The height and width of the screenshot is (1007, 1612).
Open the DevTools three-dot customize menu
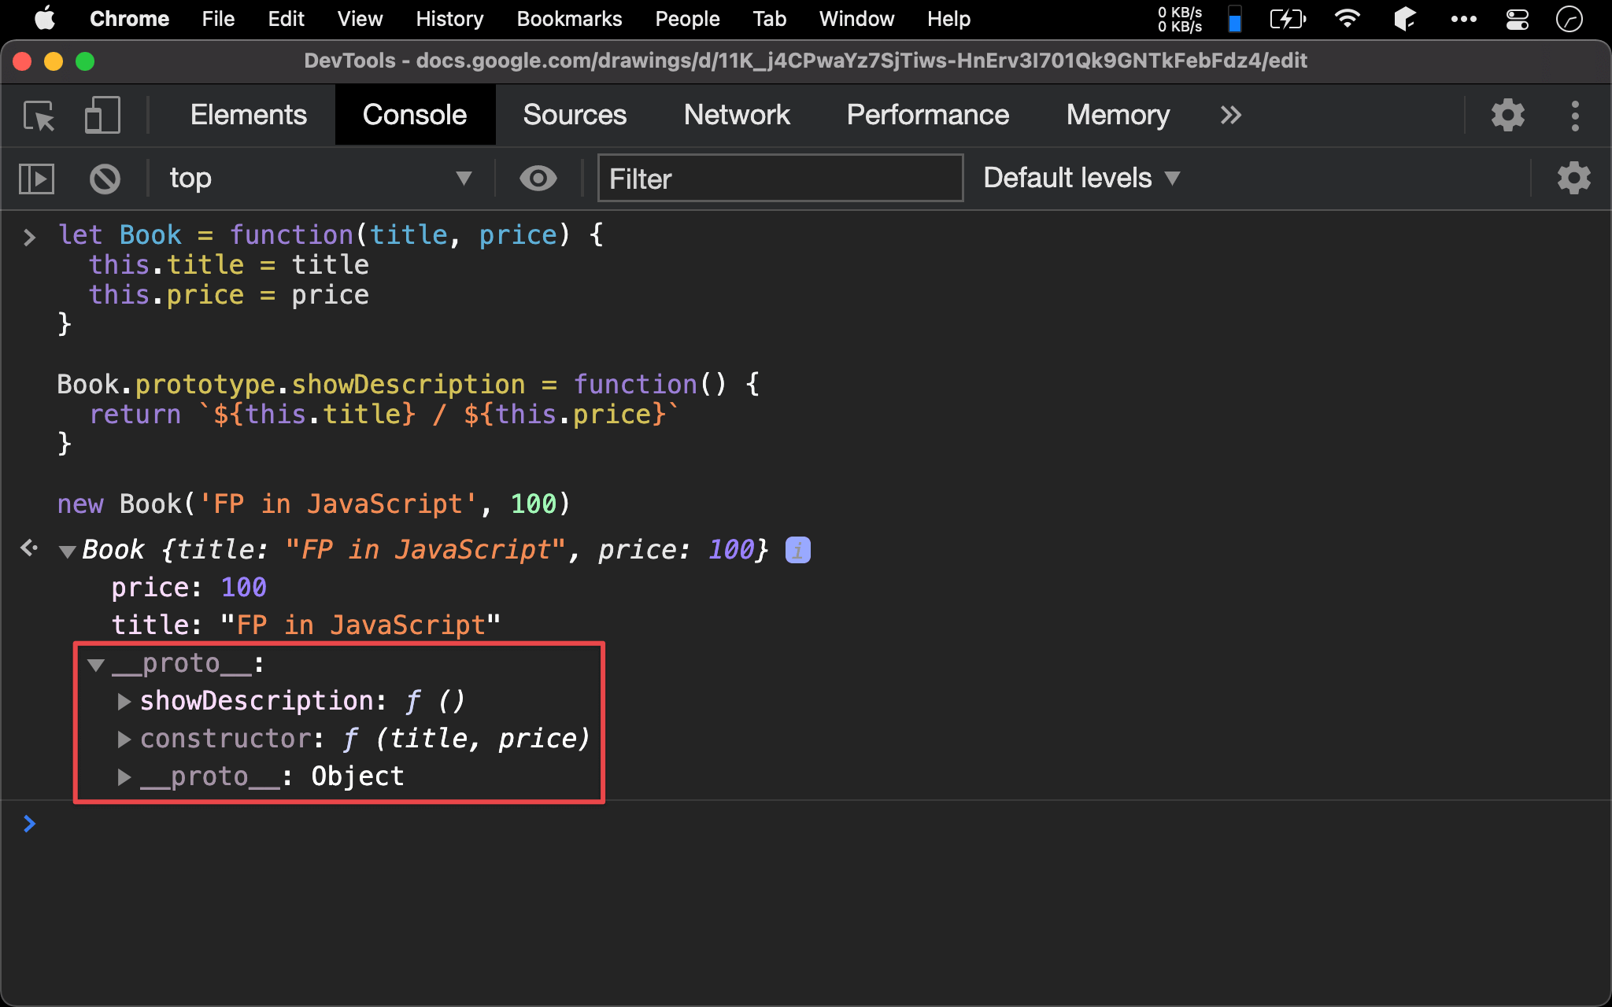pos(1574,116)
